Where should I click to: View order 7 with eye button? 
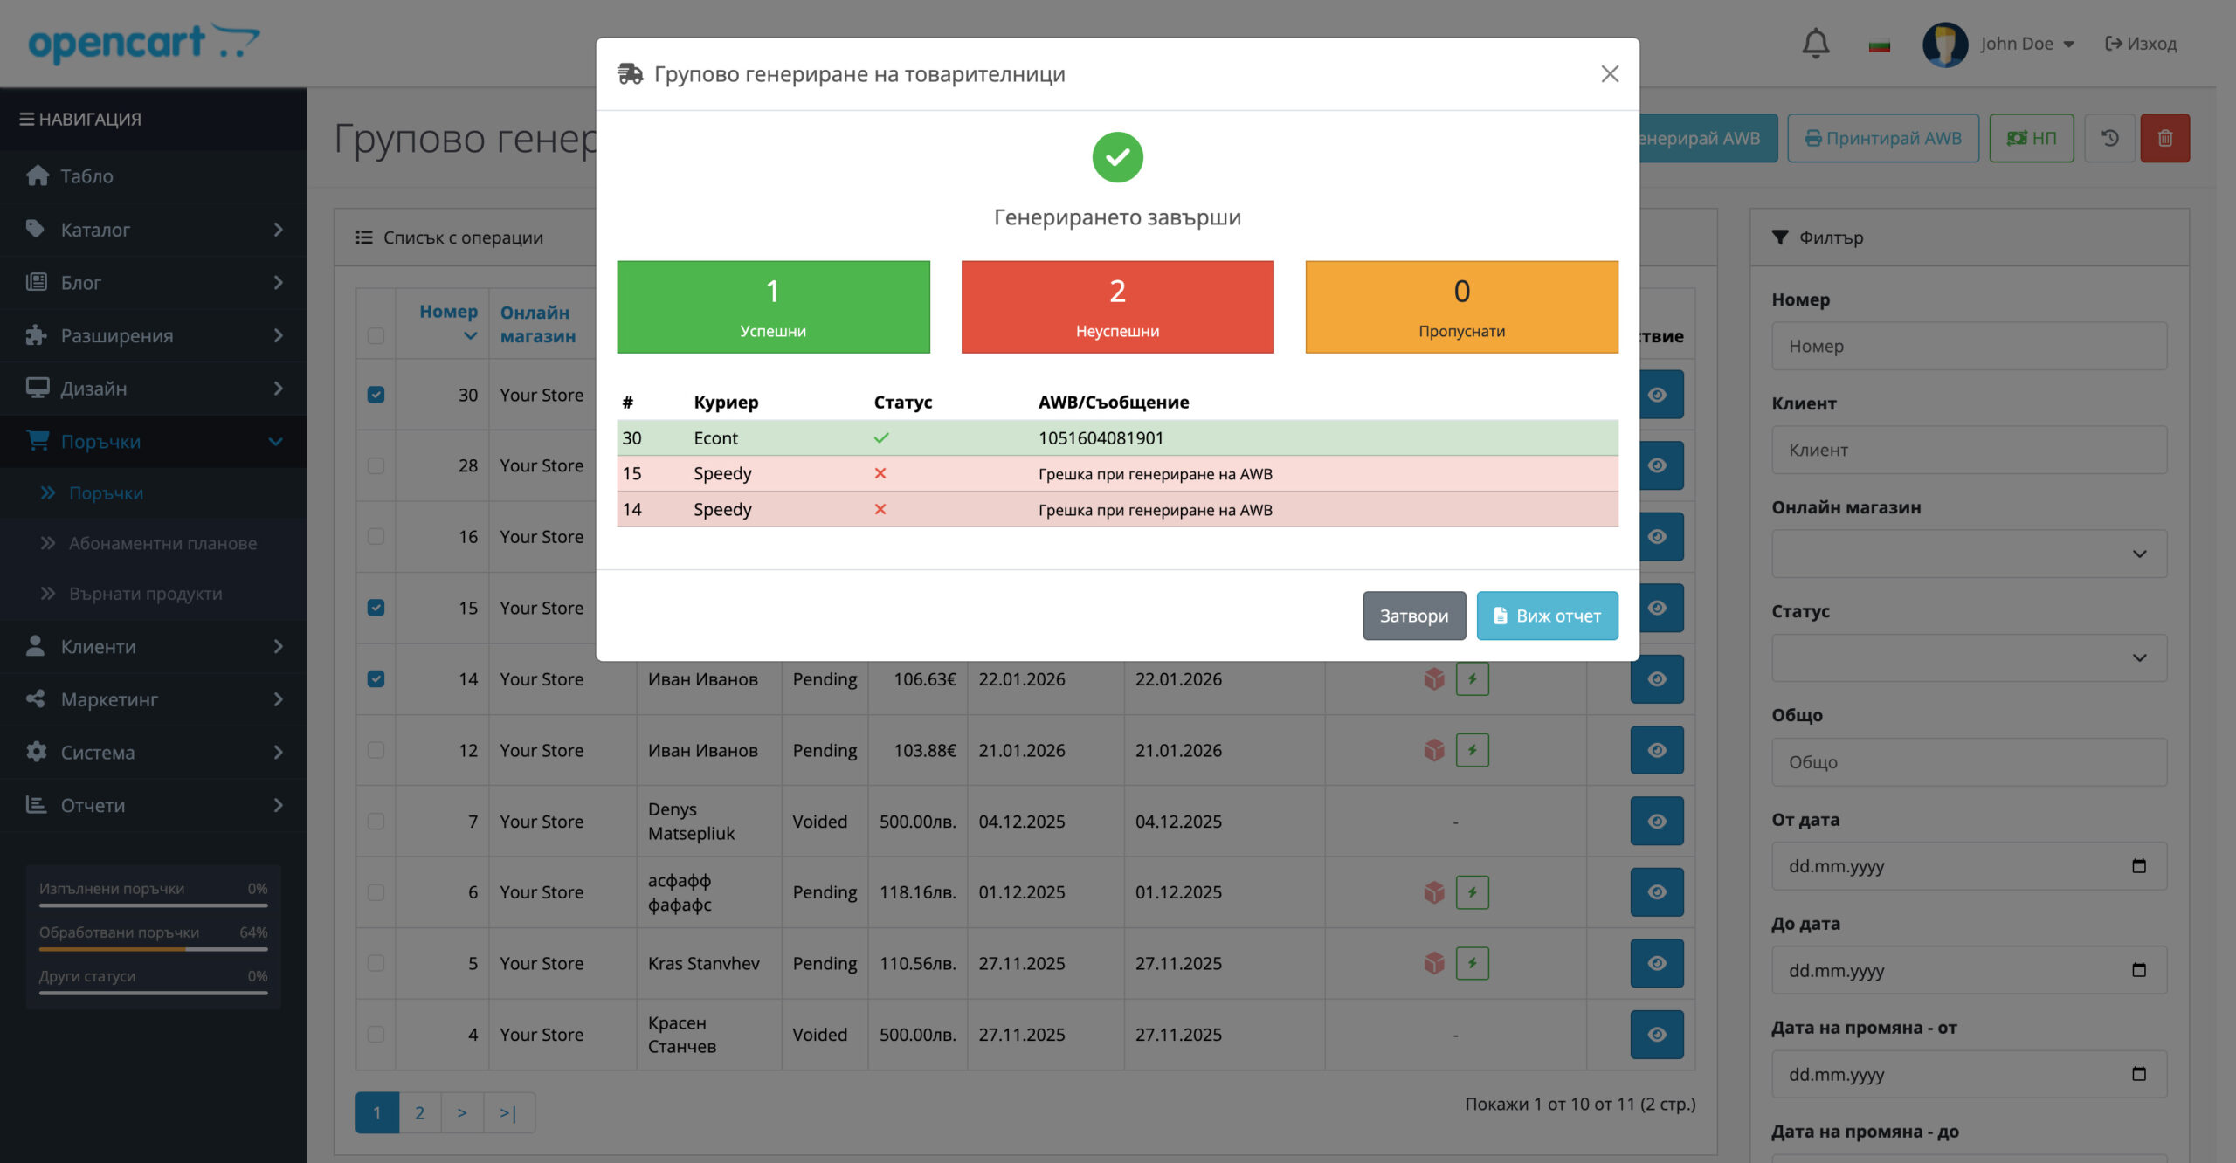pos(1656,822)
